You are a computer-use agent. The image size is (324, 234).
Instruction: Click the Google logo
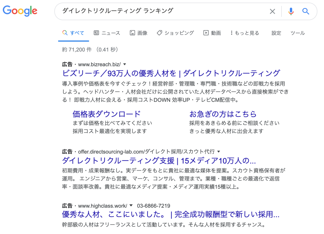[20, 11]
